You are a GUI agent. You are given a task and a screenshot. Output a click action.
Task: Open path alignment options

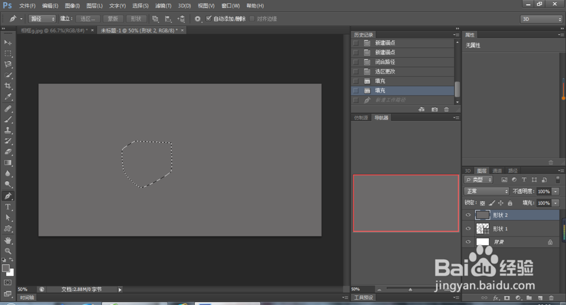[x=168, y=19]
